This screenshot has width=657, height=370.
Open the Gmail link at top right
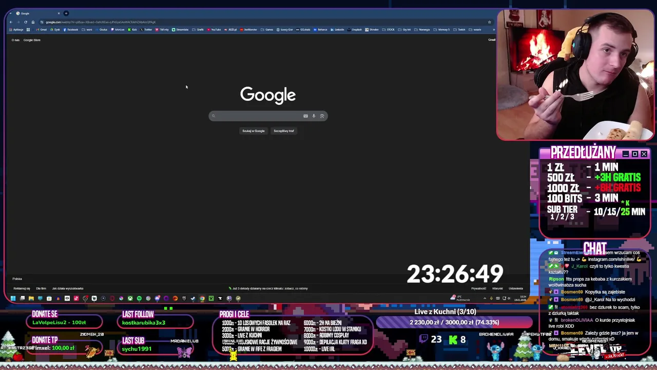(x=492, y=40)
